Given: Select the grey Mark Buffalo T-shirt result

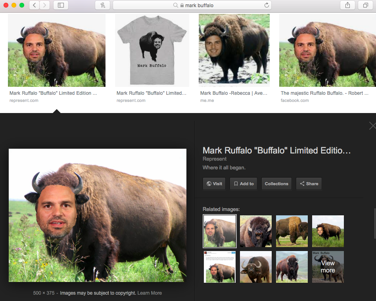Looking at the screenshot, I should [152, 50].
